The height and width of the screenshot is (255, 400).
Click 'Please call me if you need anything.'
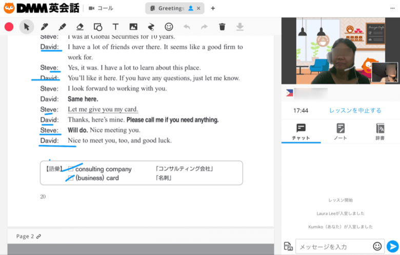coord(172,120)
